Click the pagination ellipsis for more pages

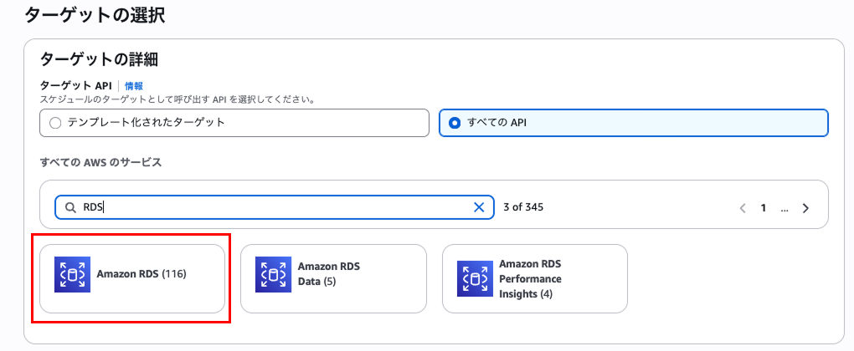(785, 207)
